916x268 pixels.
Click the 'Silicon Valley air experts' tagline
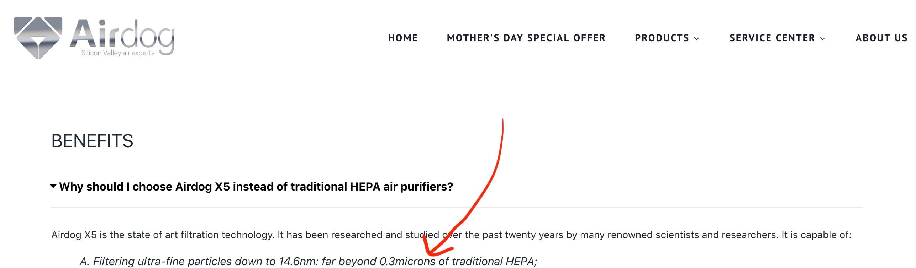pyautogui.click(x=118, y=53)
